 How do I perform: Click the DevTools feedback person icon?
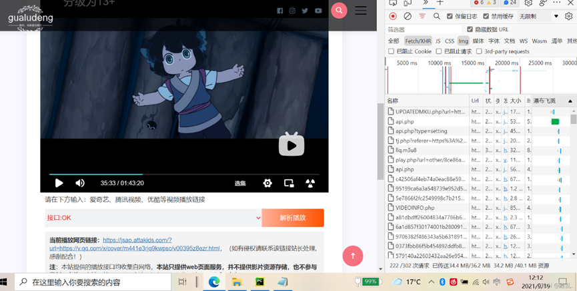pyautogui.click(x=543, y=3)
